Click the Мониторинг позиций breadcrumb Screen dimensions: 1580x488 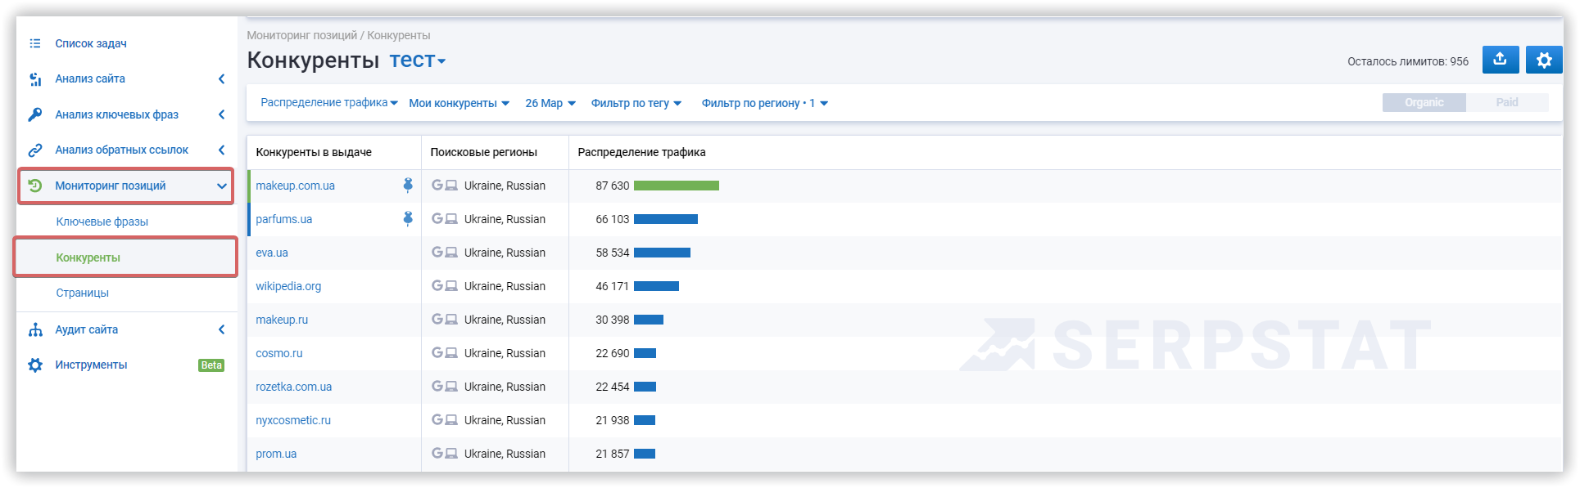(x=302, y=35)
